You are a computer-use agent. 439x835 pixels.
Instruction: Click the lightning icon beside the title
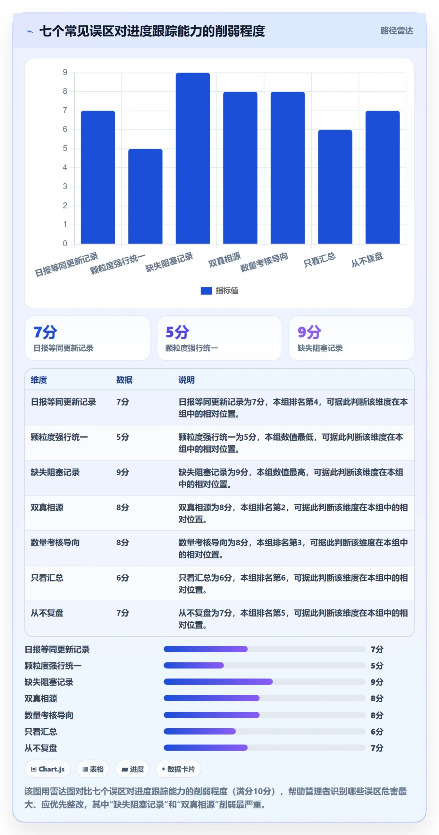click(x=30, y=32)
